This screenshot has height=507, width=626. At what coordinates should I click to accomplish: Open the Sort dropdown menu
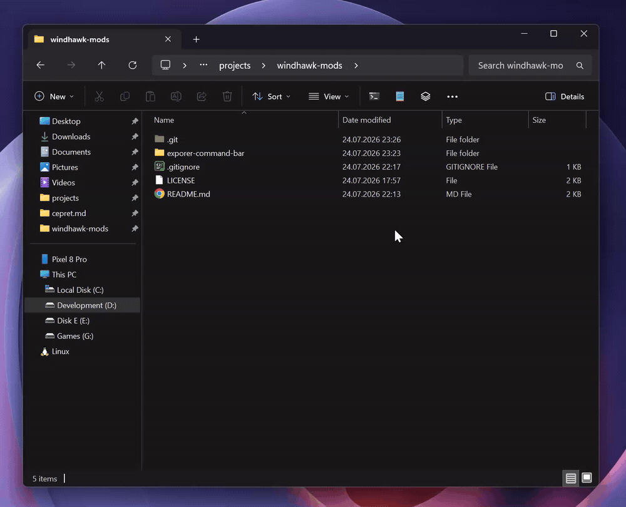tap(272, 96)
